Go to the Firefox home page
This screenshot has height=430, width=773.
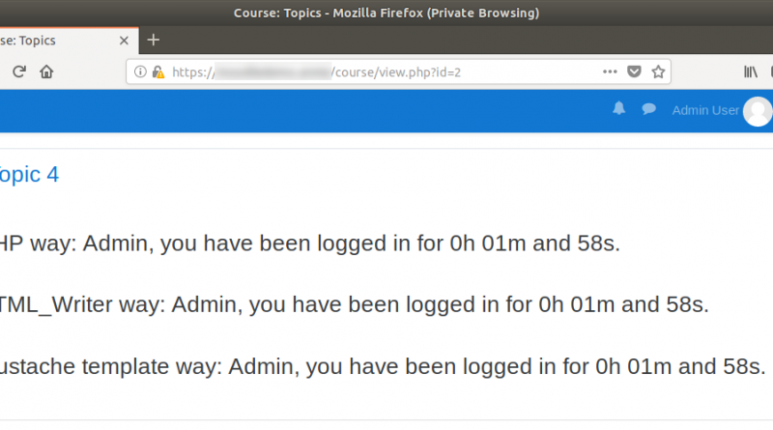[x=46, y=72]
